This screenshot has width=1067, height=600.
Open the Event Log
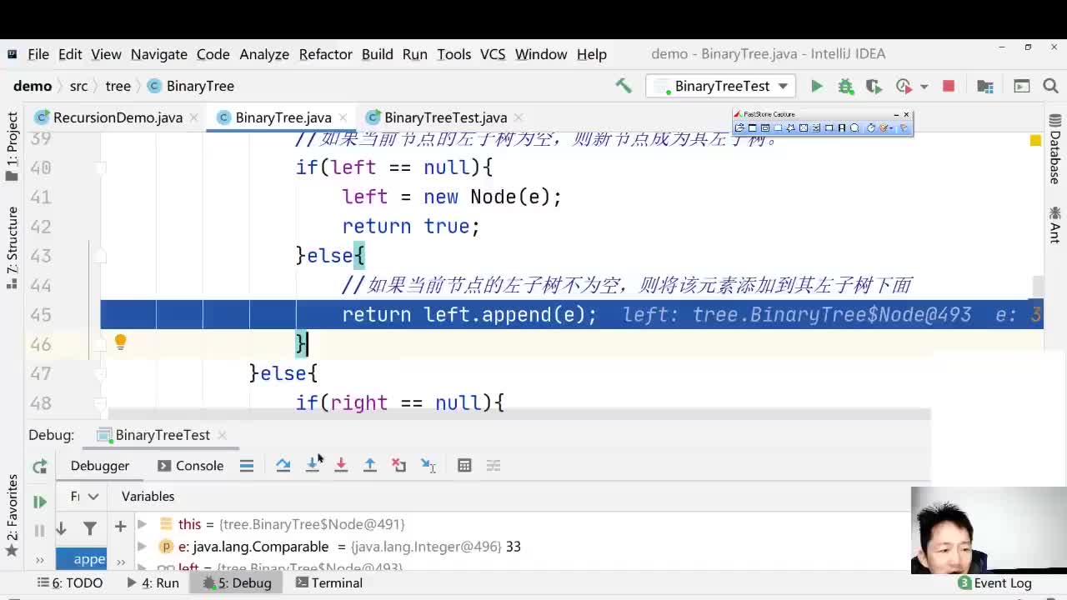pyautogui.click(x=994, y=583)
